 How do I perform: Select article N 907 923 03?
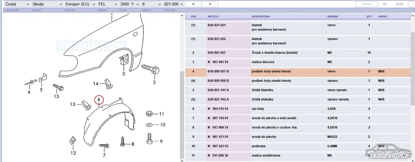(218, 146)
